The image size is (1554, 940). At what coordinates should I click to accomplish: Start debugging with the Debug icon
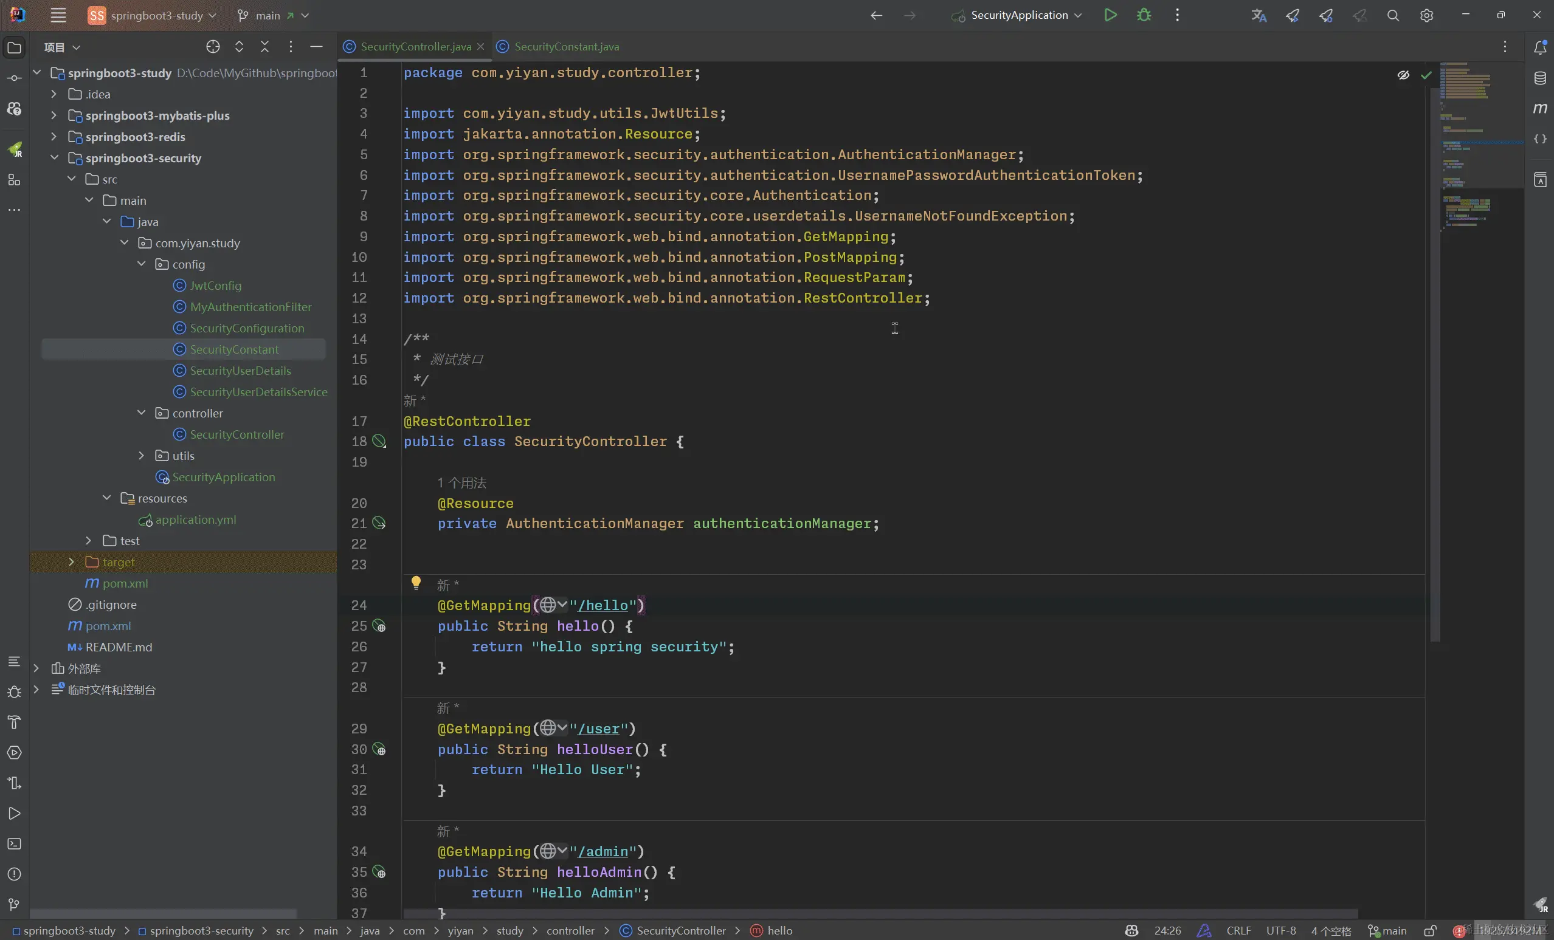(1144, 15)
